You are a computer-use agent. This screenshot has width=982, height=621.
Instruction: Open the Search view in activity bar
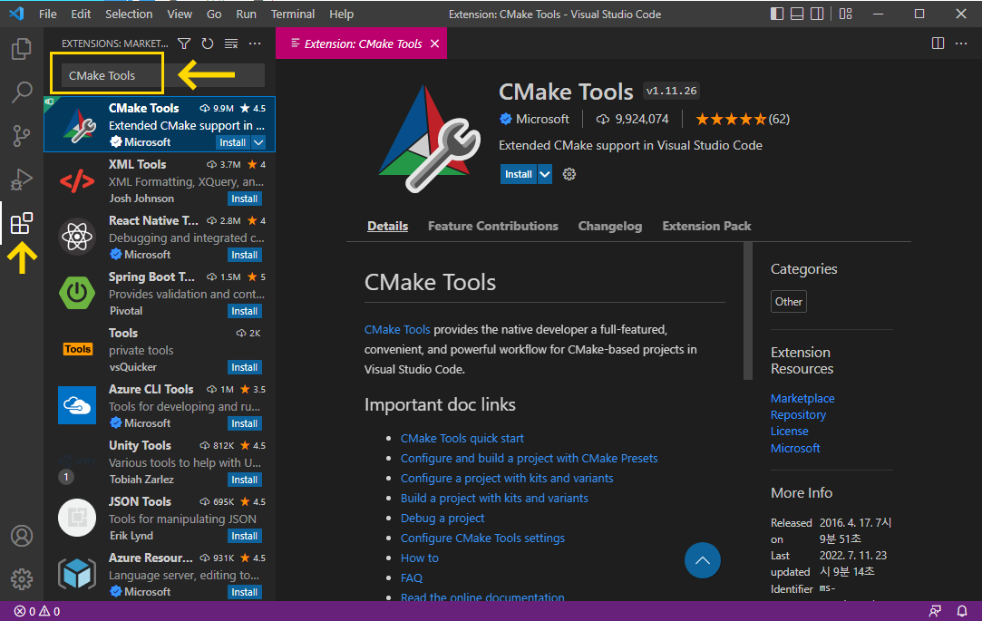point(21,92)
